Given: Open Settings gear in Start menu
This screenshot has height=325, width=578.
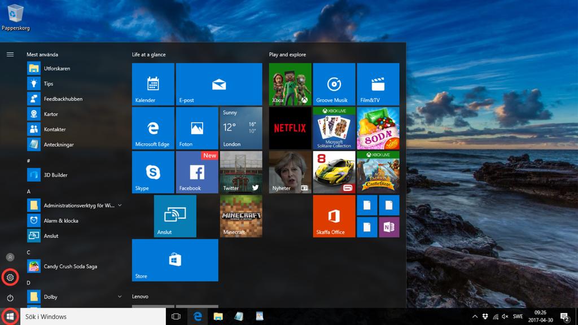Looking at the screenshot, I should (10, 278).
